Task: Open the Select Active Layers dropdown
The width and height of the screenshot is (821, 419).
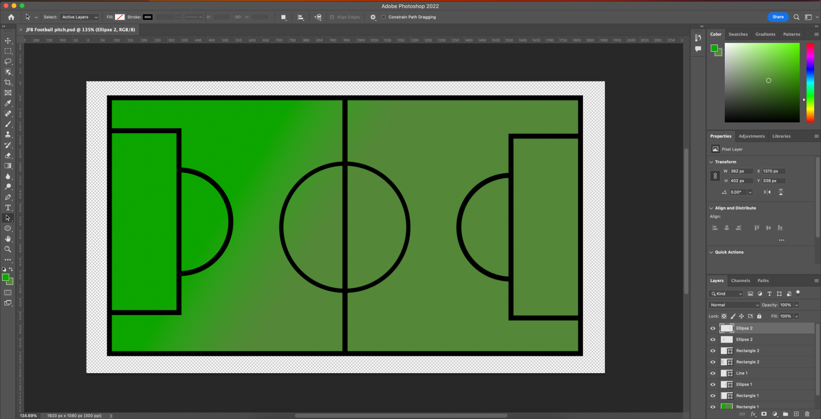Action: click(79, 17)
